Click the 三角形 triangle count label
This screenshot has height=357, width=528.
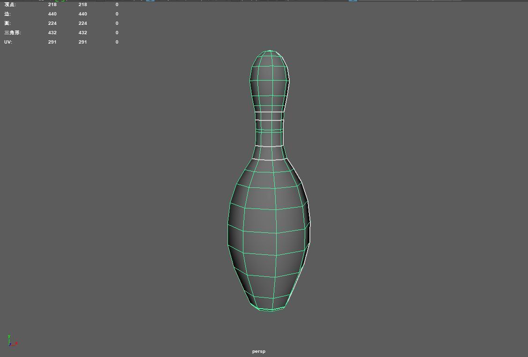coord(13,33)
